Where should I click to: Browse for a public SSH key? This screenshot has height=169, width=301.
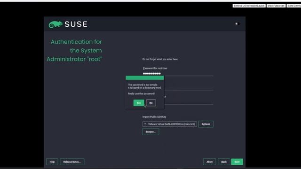150,132
